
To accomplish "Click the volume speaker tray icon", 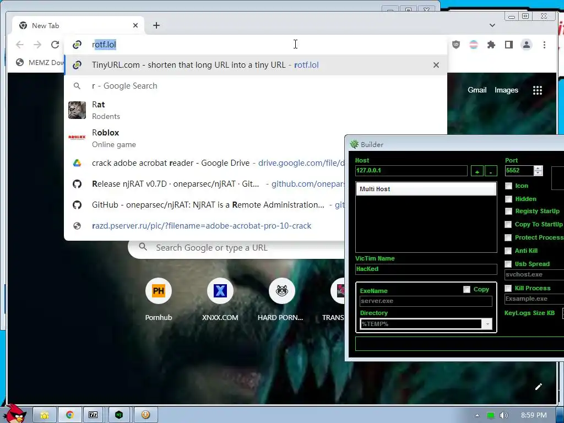I will pos(504,415).
